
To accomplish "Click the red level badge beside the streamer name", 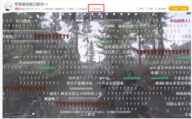I will click(18, 9).
